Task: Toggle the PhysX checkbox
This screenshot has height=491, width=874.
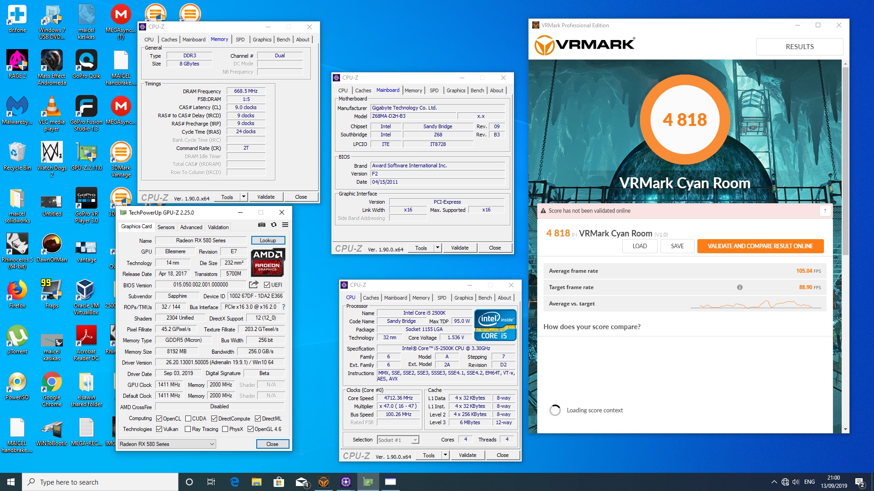Action: (x=225, y=429)
